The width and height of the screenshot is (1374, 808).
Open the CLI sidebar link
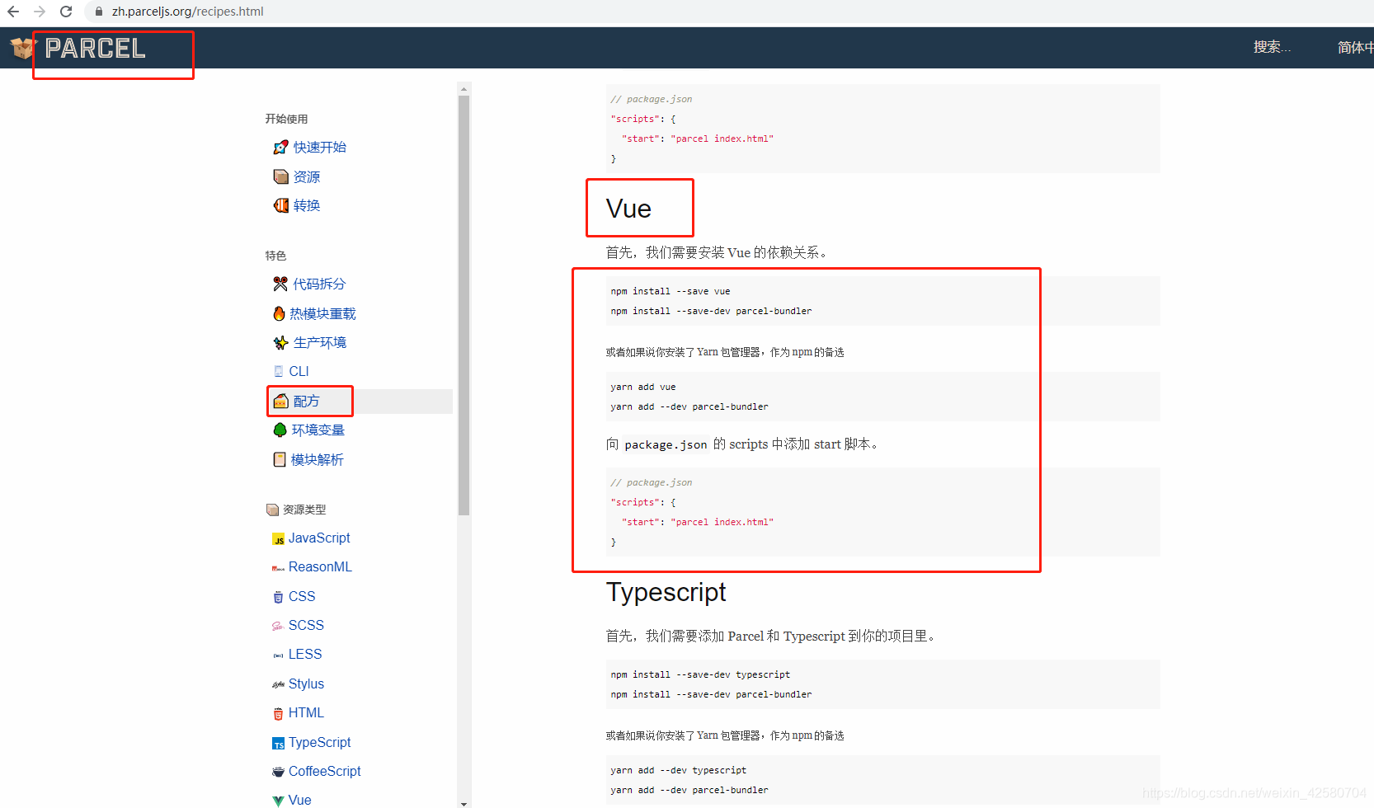(x=299, y=371)
